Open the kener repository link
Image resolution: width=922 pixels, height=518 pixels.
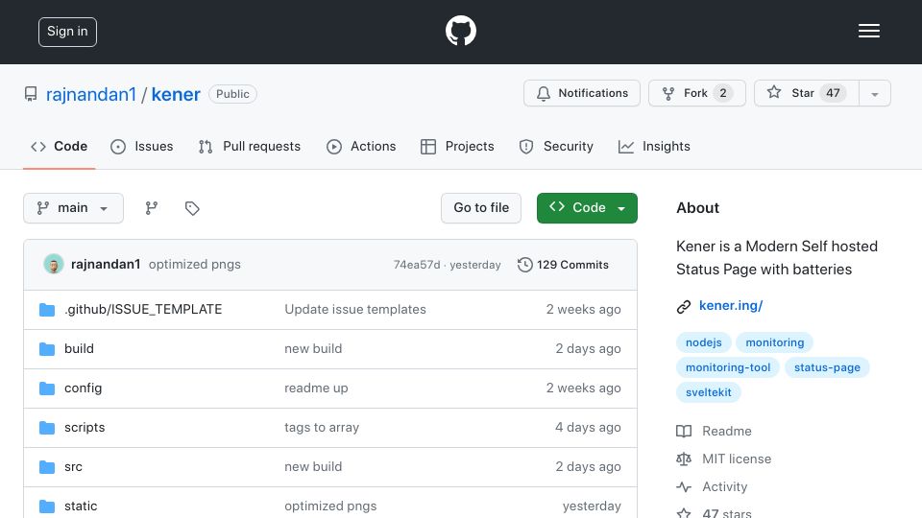176,94
